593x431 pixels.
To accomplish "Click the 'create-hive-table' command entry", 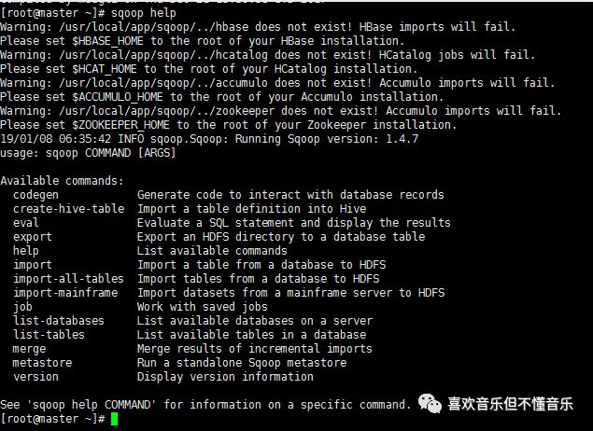I will [x=69, y=209].
